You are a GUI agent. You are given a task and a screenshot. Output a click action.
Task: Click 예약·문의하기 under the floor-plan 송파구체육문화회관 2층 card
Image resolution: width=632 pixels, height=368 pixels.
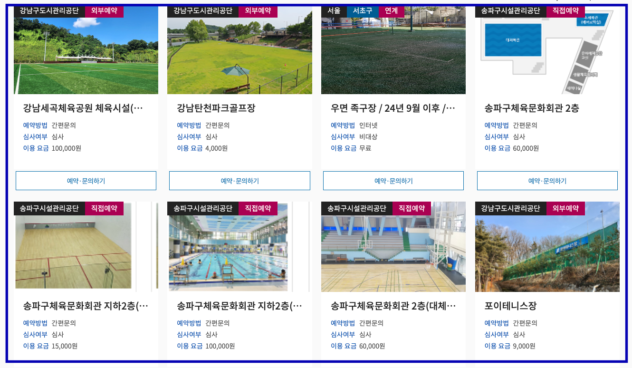coord(547,181)
